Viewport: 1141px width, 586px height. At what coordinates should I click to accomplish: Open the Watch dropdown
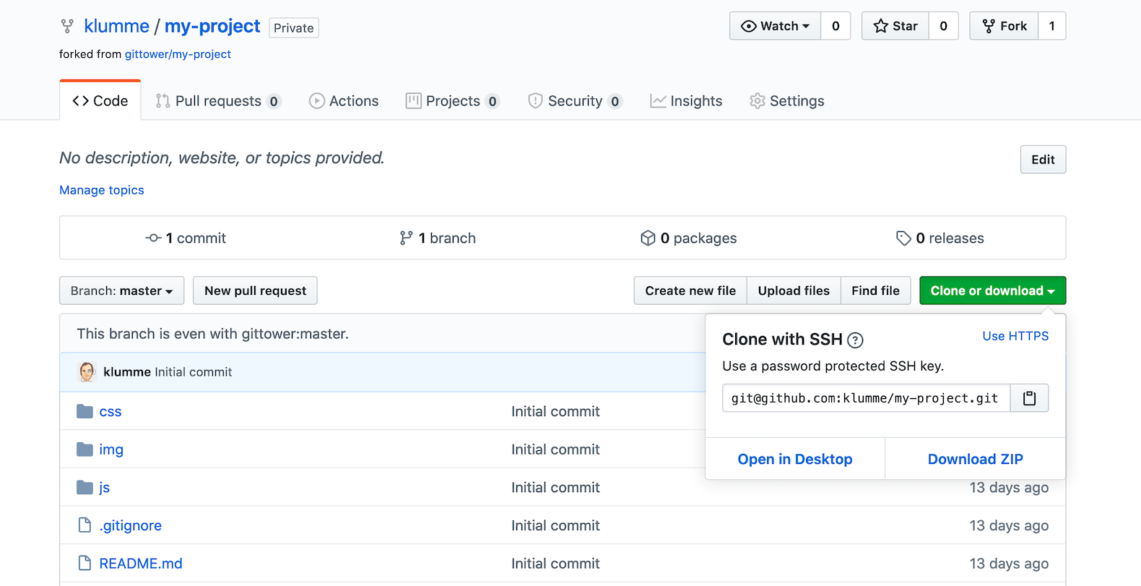pyautogui.click(x=776, y=26)
